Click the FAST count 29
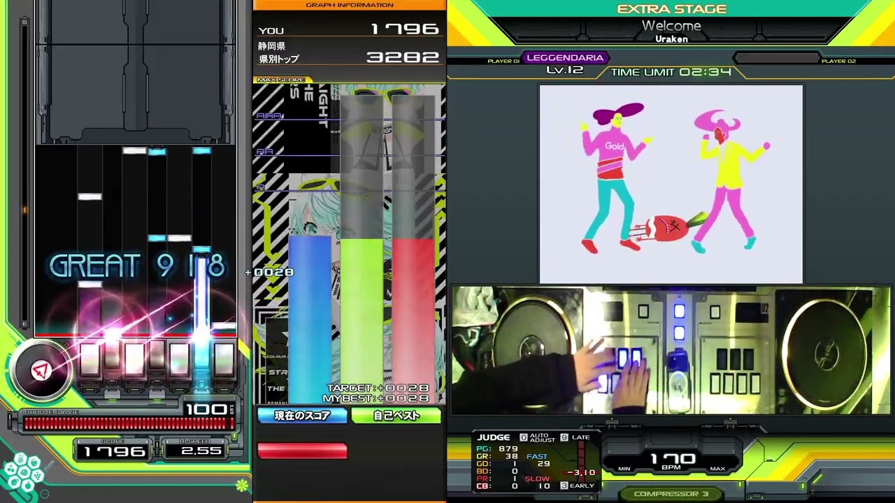This screenshot has height=503, width=895. (x=543, y=464)
